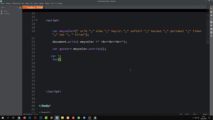The image size is (213, 120).
Task: Open Photoshop from the taskbar
Action: point(30,118)
